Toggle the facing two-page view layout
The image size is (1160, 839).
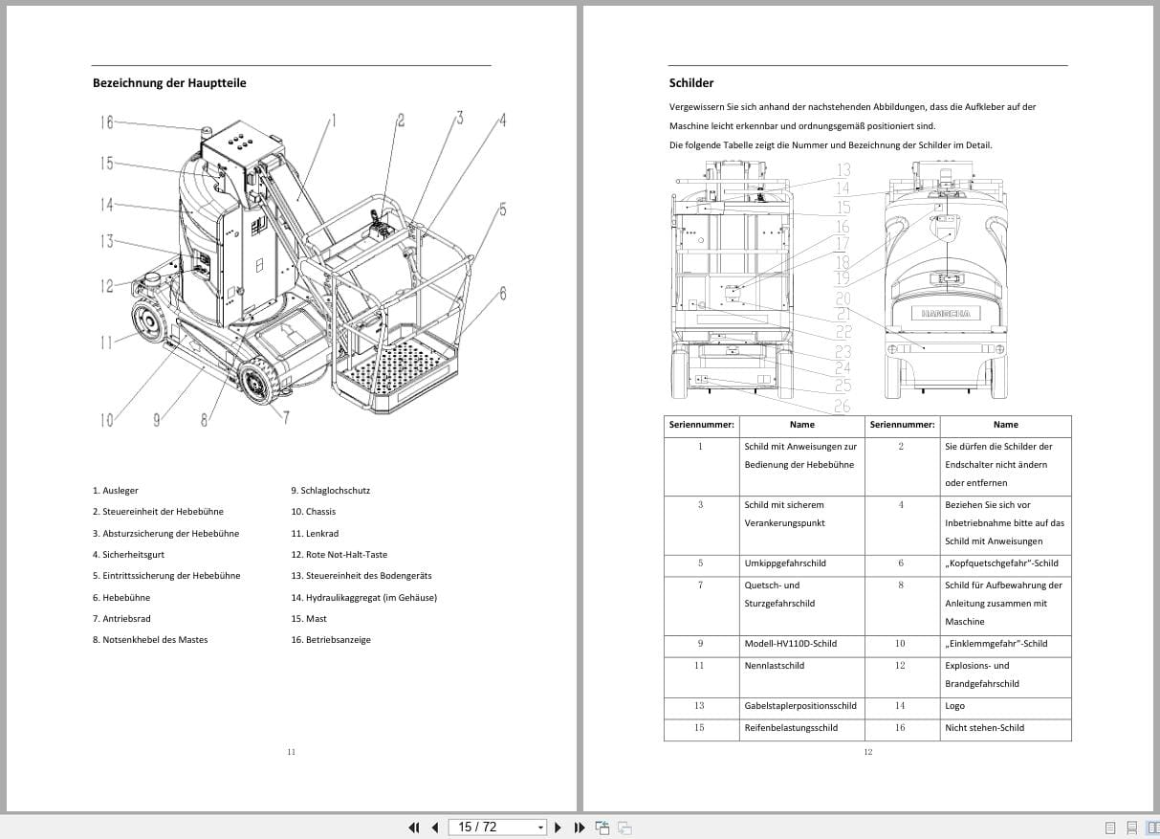1153,827
